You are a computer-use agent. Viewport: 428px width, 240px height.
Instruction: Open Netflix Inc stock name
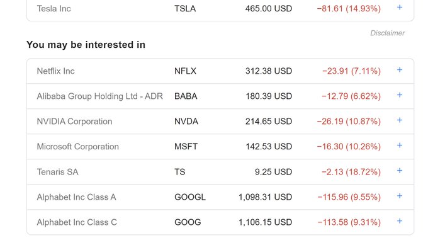click(55, 71)
